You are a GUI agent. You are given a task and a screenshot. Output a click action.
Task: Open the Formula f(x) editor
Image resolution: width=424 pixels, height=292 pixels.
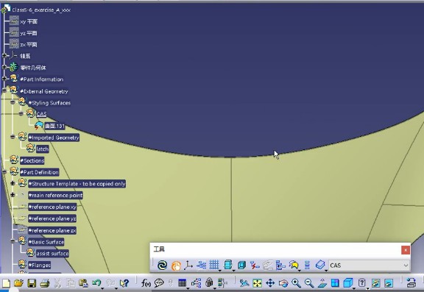coord(146,283)
